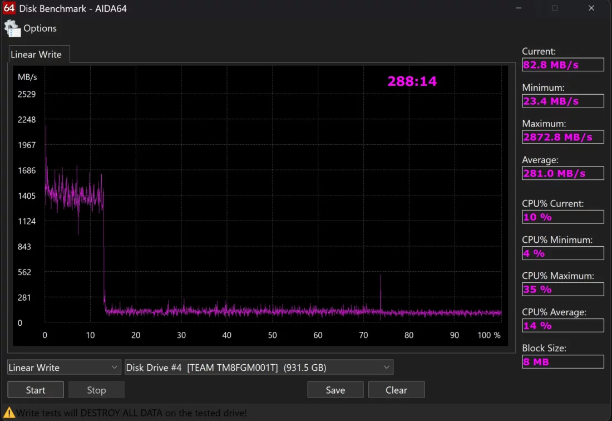612x421 pixels.
Task: Click the AIDA64 app icon in title bar
Action: coord(9,8)
